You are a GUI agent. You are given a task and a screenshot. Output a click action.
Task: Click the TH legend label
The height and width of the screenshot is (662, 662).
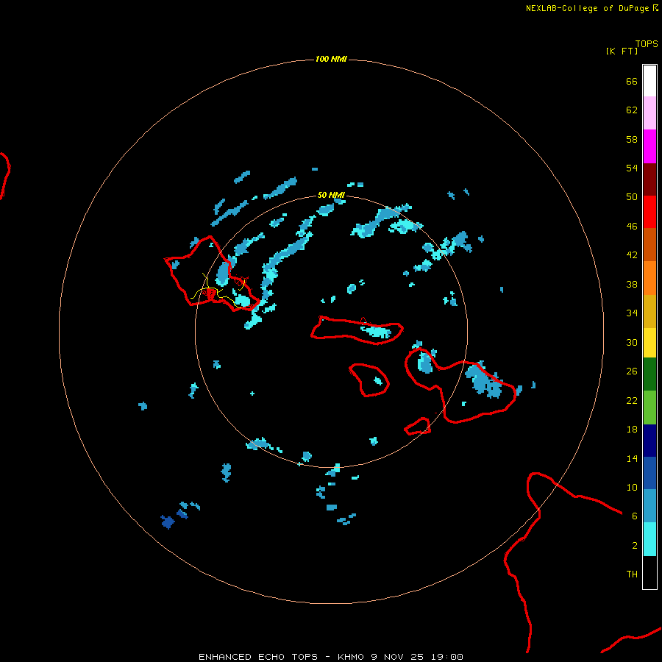point(632,574)
